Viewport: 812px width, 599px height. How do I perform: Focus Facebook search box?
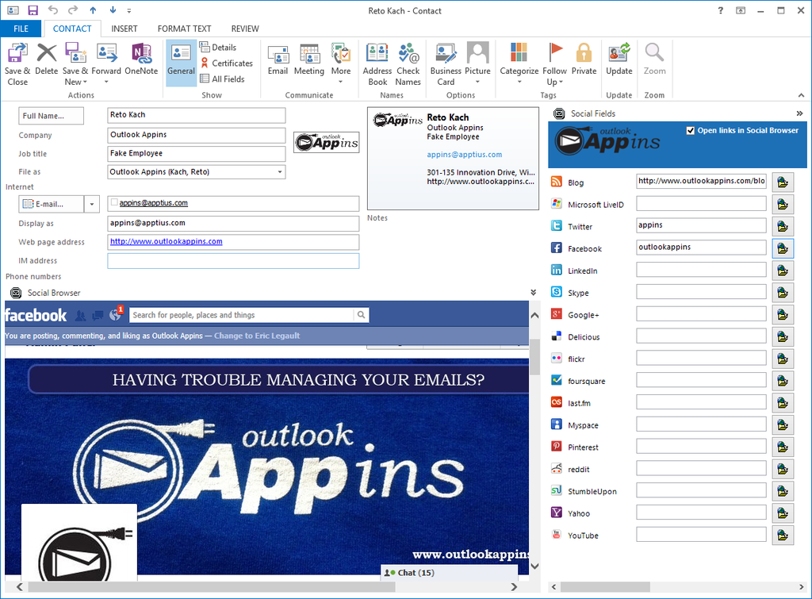pyautogui.click(x=242, y=314)
